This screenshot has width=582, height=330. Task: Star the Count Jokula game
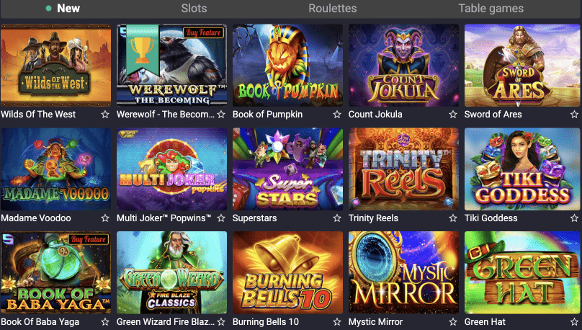point(453,115)
